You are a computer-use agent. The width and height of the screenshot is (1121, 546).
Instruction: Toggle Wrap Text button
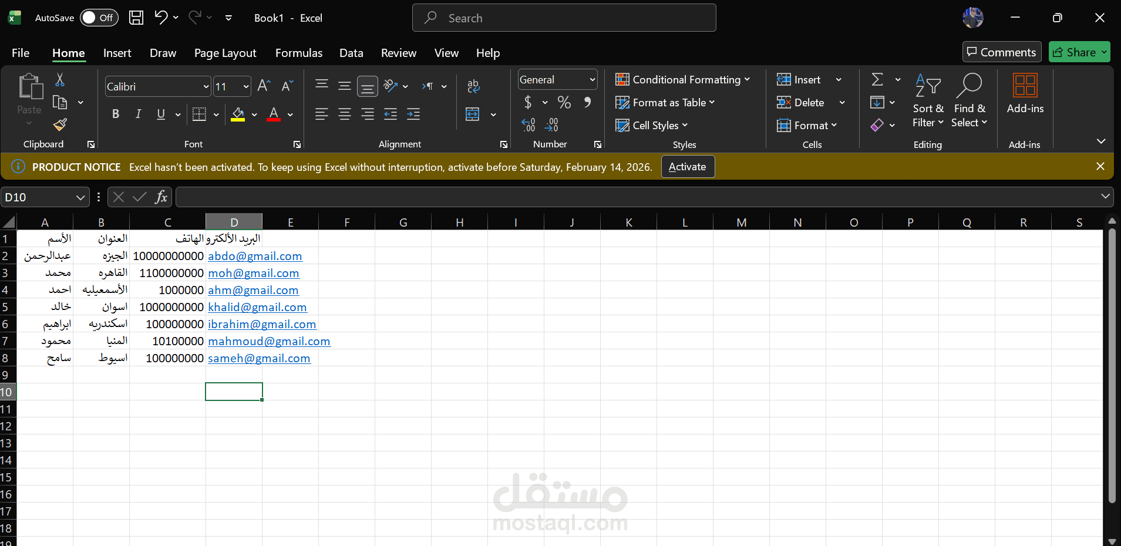point(473,86)
